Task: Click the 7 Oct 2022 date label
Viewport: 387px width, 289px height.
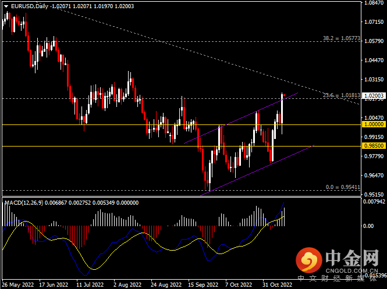Action: pos(239,285)
